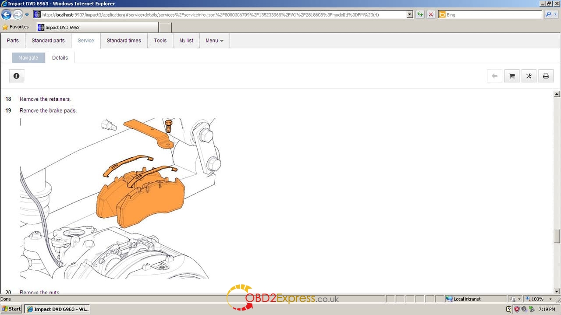Open the Parts menu item

coord(13,40)
